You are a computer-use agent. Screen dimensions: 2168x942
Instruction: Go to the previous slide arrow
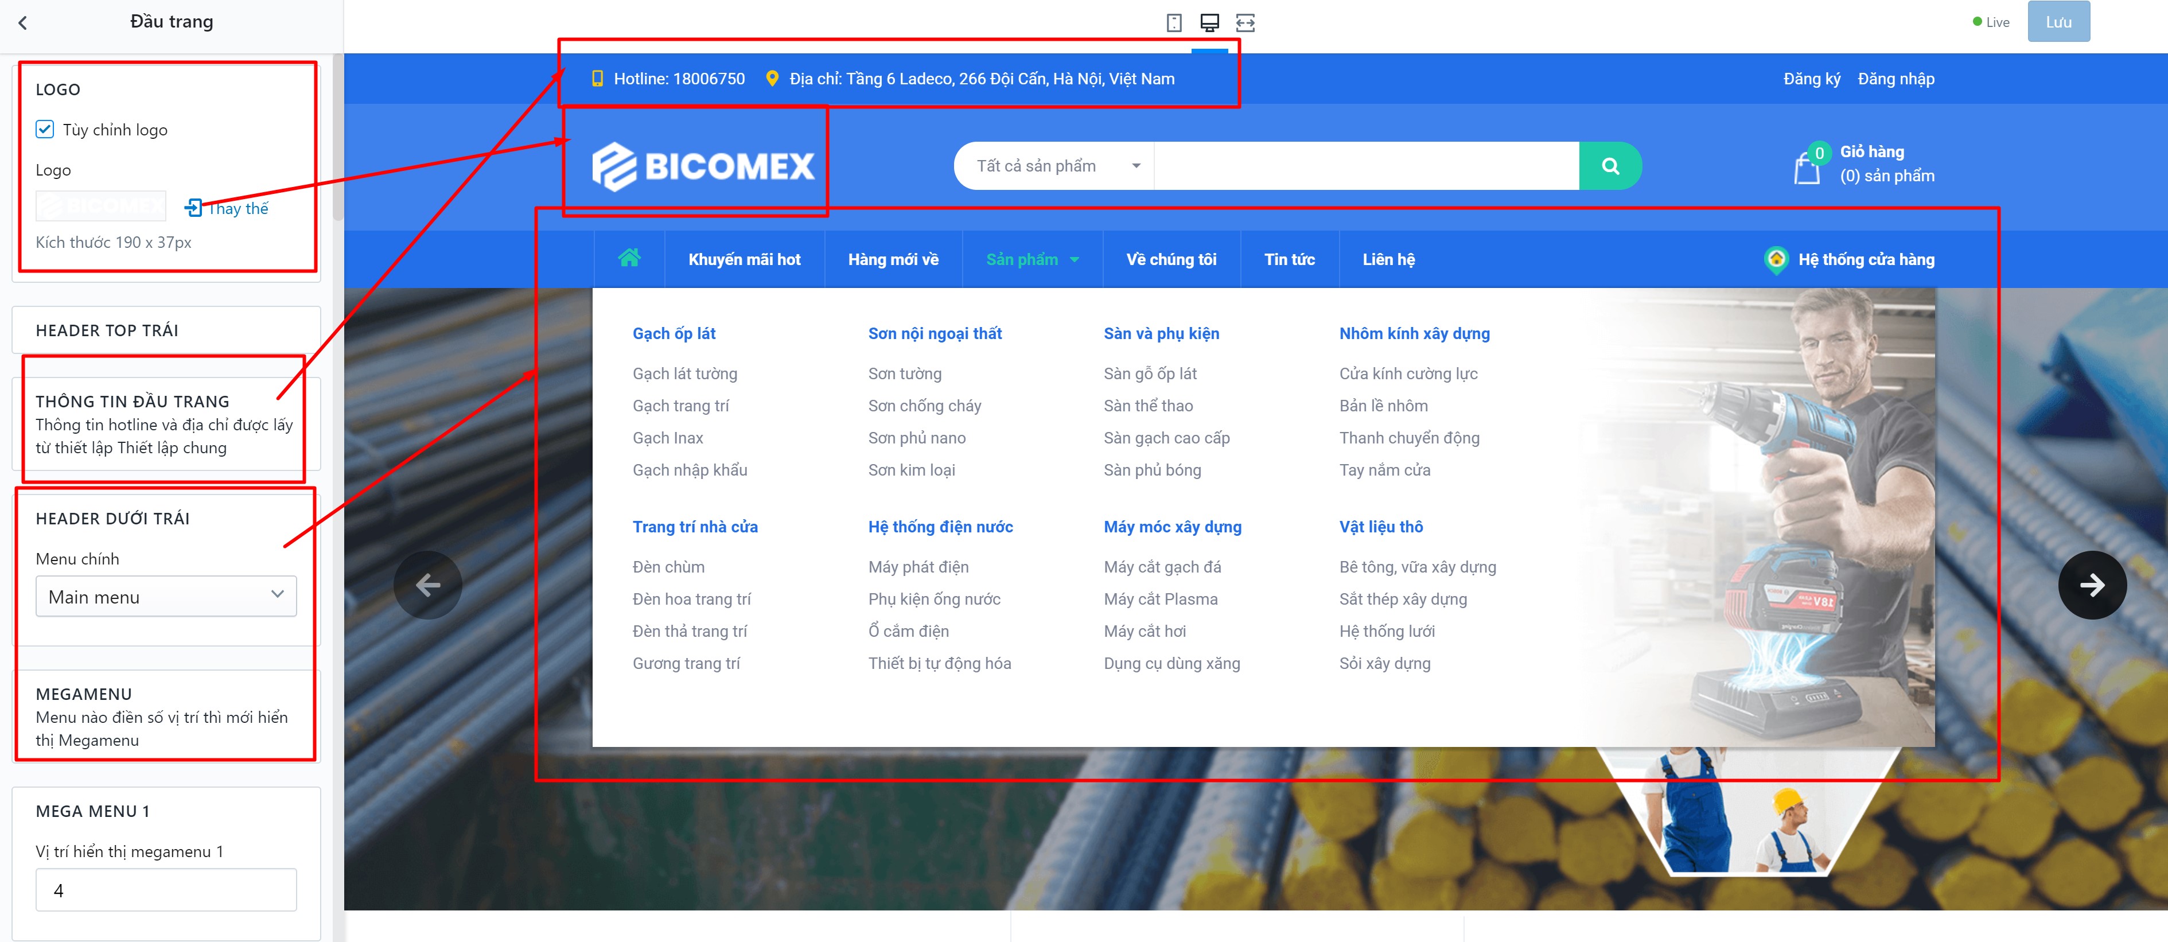(427, 585)
